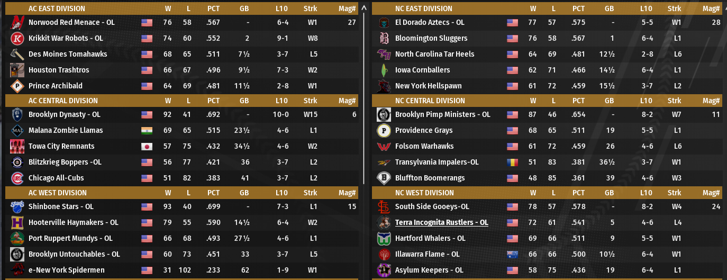Click the India flag by Malana Zombie Llamas
Screen dimensions: 727x280
click(x=147, y=130)
